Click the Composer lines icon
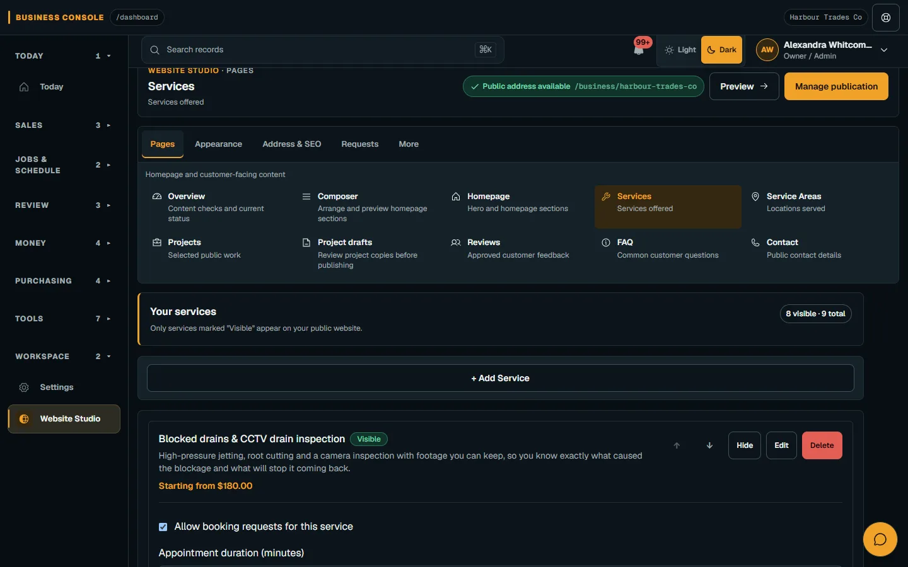This screenshot has width=908, height=567. [306, 197]
